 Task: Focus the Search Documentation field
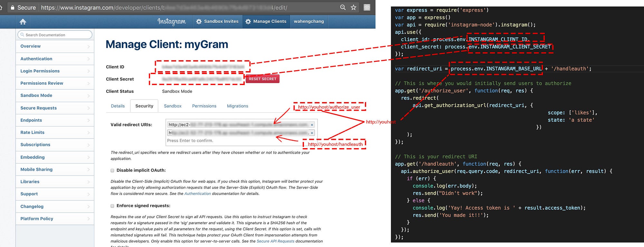(55, 35)
